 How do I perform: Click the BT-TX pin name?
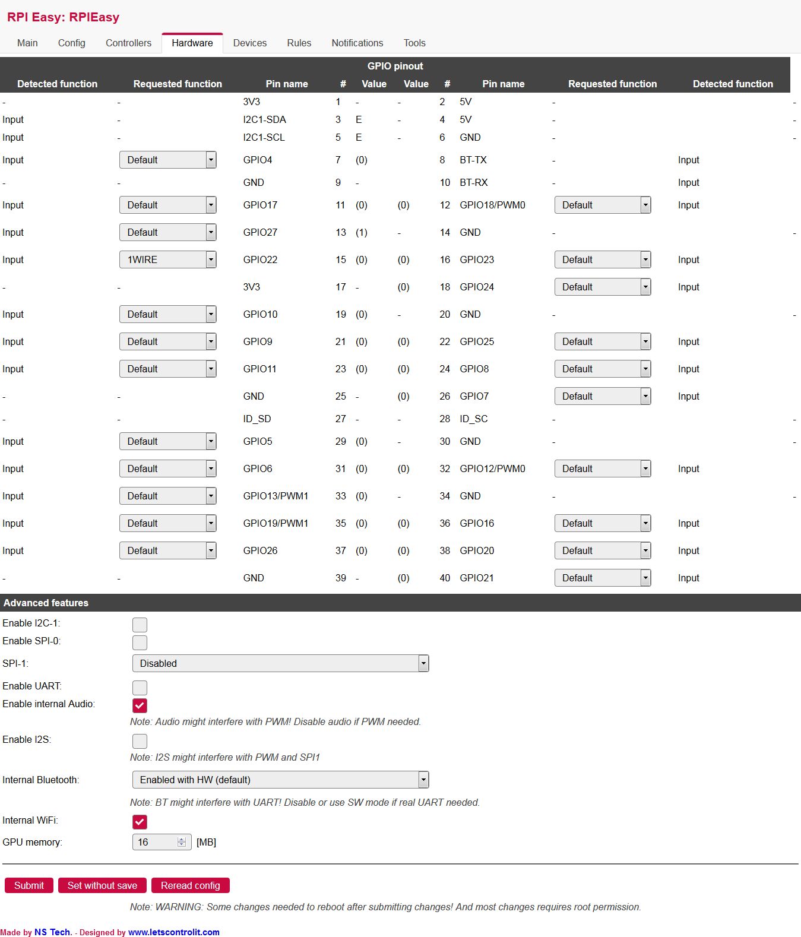pyautogui.click(x=473, y=160)
